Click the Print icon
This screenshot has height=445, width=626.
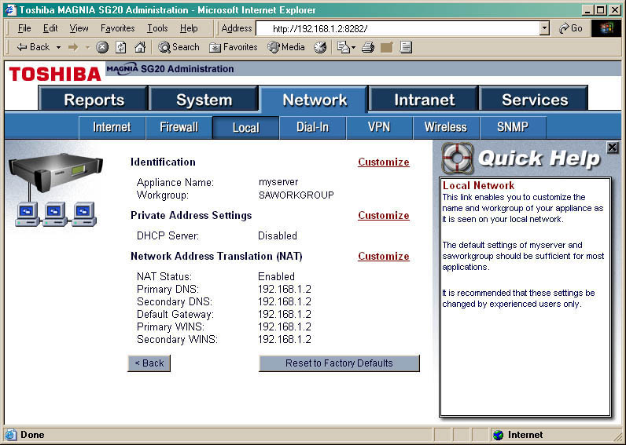pos(368,47)
